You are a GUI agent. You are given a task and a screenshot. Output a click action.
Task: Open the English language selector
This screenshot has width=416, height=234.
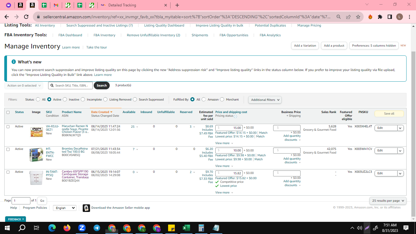pos(65,208)
